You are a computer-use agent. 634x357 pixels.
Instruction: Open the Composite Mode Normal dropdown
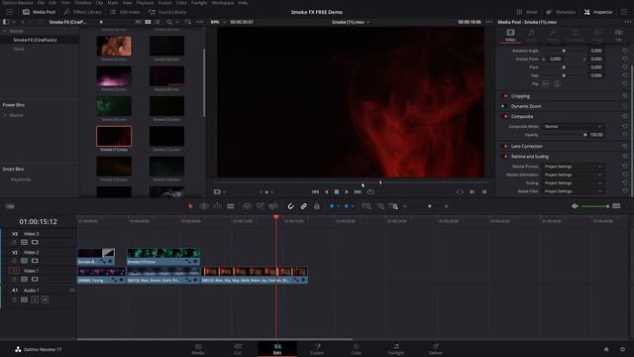point(573,126)
